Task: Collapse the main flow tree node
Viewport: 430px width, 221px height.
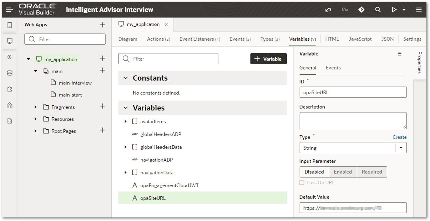Action: point(35,71)
